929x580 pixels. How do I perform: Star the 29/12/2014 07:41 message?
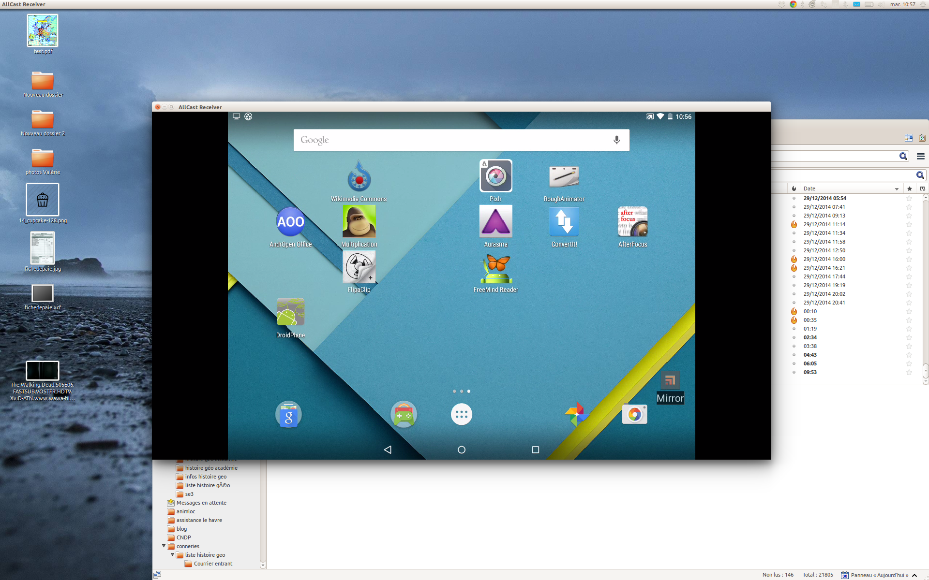(909, 207)
